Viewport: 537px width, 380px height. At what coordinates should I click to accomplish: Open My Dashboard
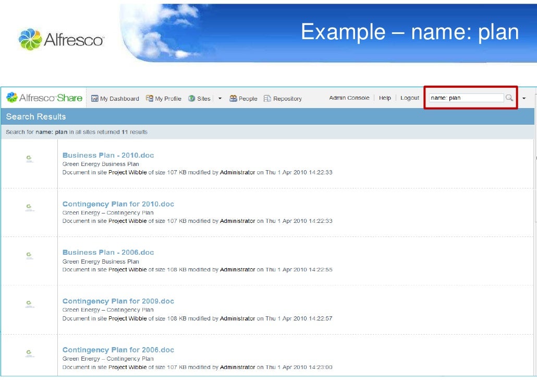click(x=119, y=99)
